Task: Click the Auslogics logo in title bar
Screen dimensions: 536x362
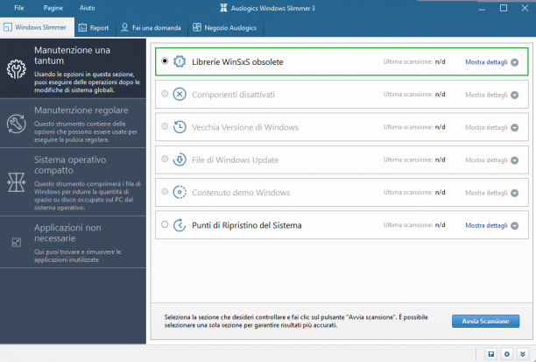Action: click(223, 8)
